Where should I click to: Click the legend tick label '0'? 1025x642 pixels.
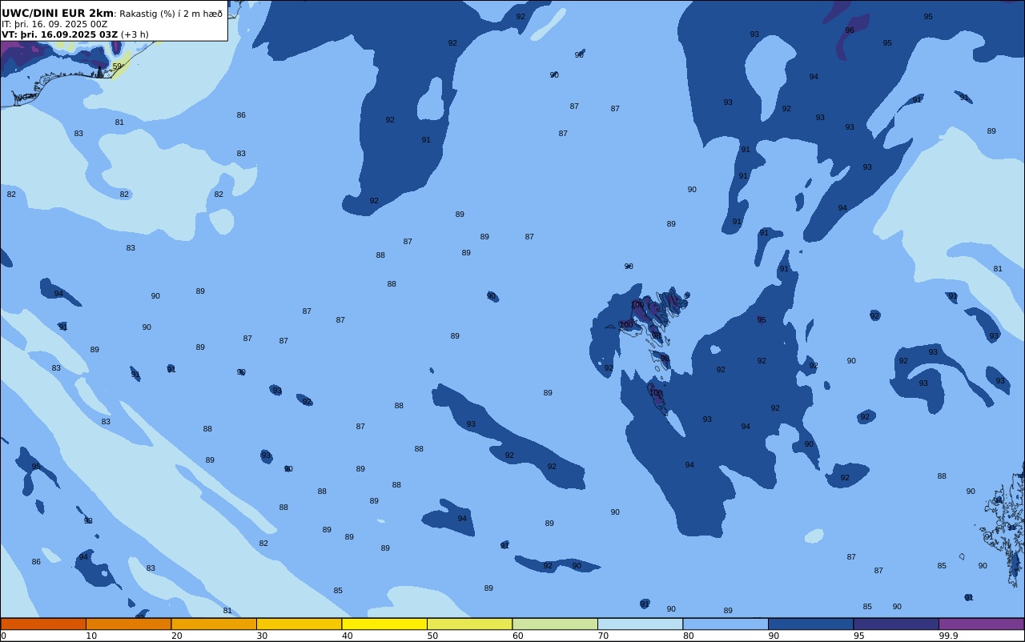3,636
